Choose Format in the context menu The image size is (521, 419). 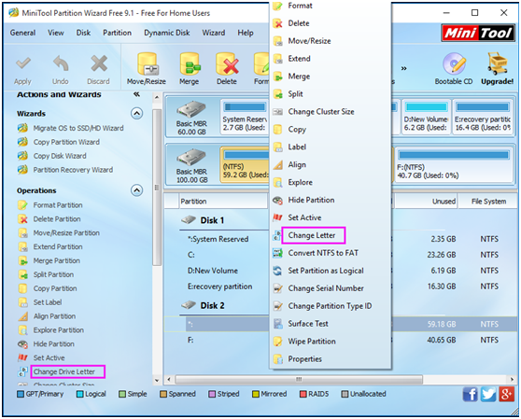pos(300,6)
